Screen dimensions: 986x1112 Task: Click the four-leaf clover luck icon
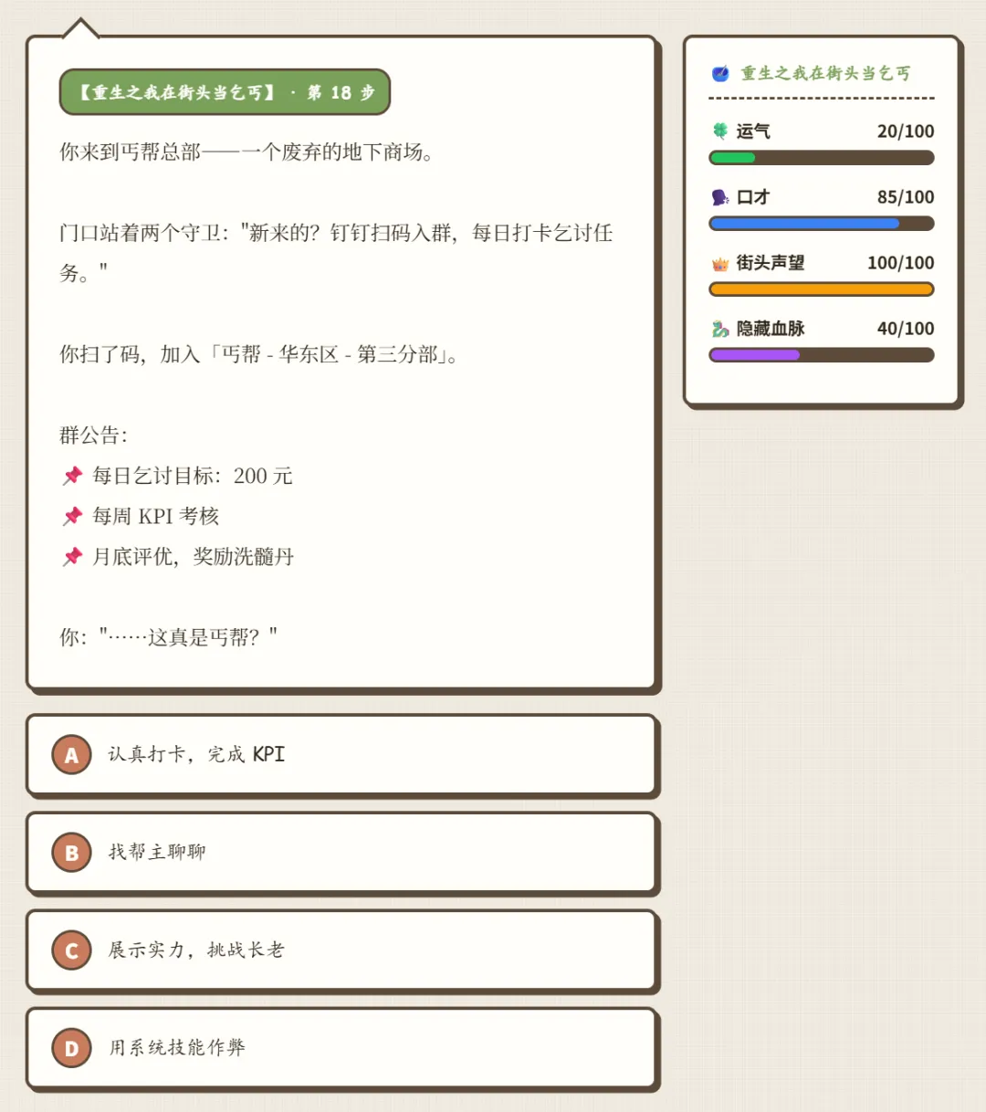tap(720, 131)
